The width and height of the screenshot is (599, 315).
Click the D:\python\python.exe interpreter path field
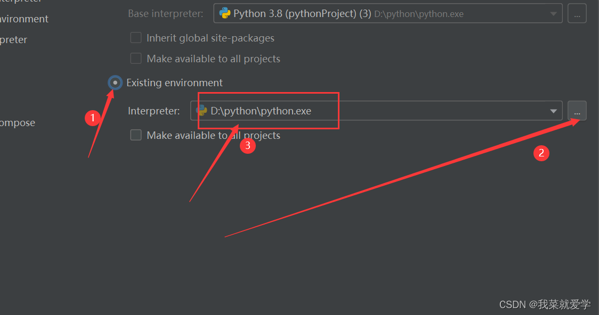[x=373, y=111]
